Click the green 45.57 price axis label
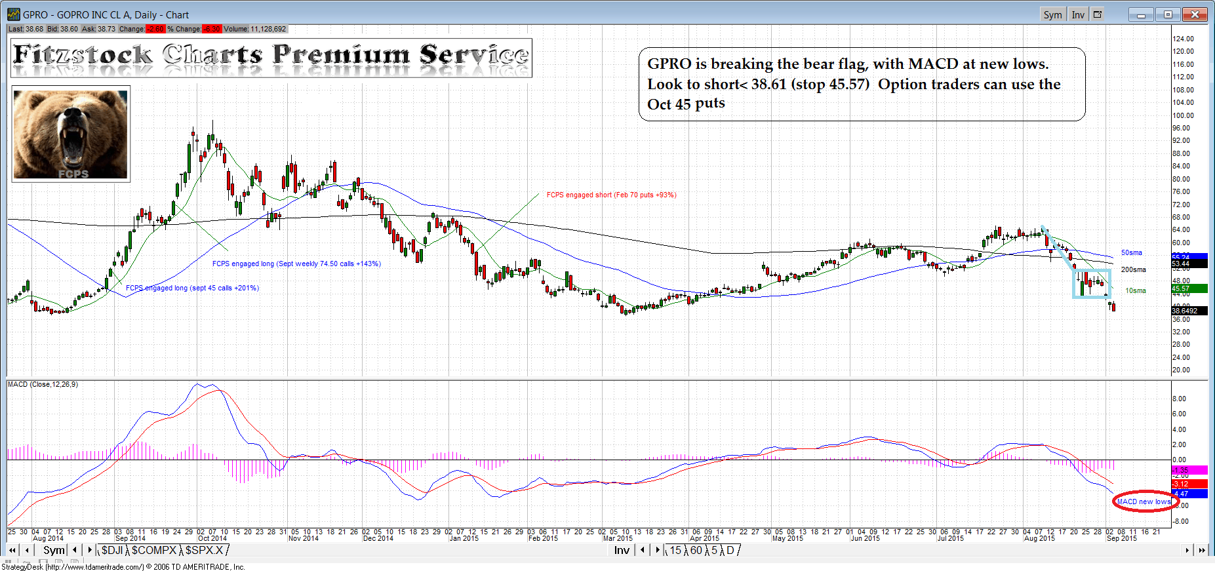This screenshot has width=1215, height=571. click(1188, 288)
